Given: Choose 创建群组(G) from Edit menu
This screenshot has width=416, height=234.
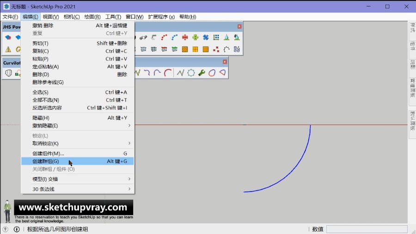Looking at the screenshot, I should click(78, 161).
